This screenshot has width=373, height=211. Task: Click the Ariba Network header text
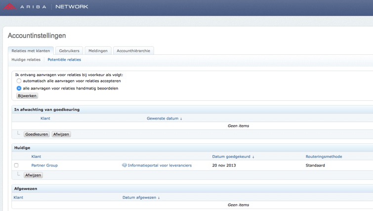coord(54,6)
